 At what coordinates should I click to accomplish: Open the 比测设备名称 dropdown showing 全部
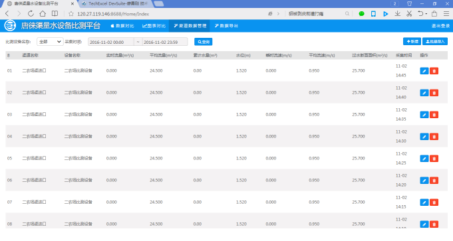point(50,42)
